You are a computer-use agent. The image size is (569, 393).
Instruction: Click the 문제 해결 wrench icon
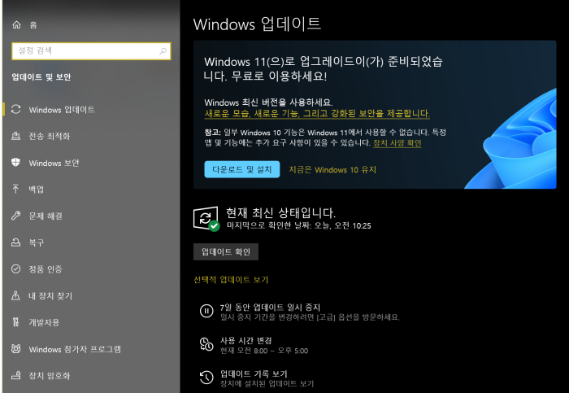[16, 216]
